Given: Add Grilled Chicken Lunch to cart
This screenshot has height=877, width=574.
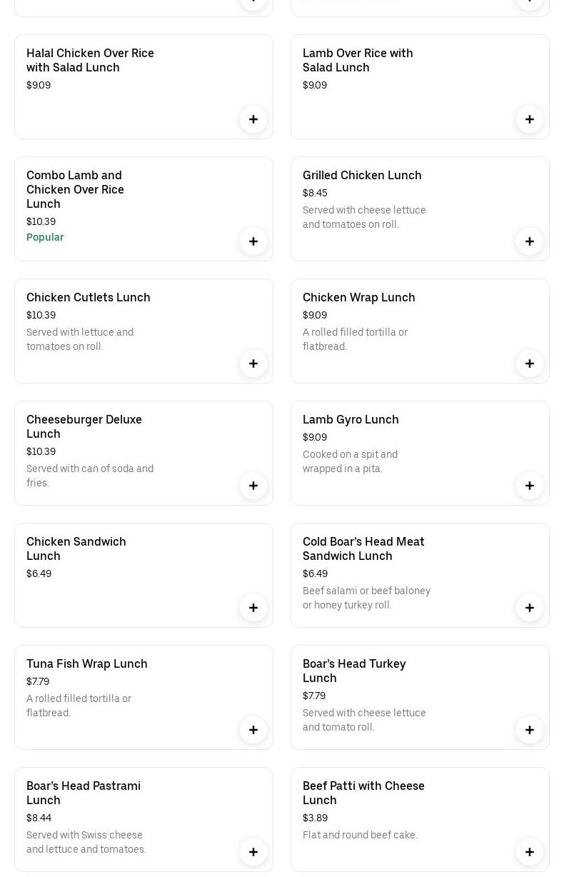Looking at the screenshot, I should pos(530,241).
